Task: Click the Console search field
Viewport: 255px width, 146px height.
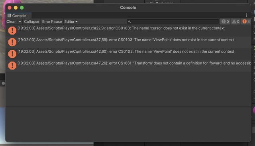Action: pos(173,22)
